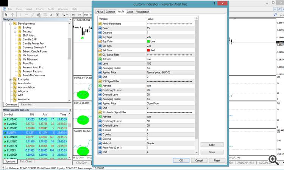The image size is (284, 170).
Task: Expand the Backup folder
Action: (15, 28)
